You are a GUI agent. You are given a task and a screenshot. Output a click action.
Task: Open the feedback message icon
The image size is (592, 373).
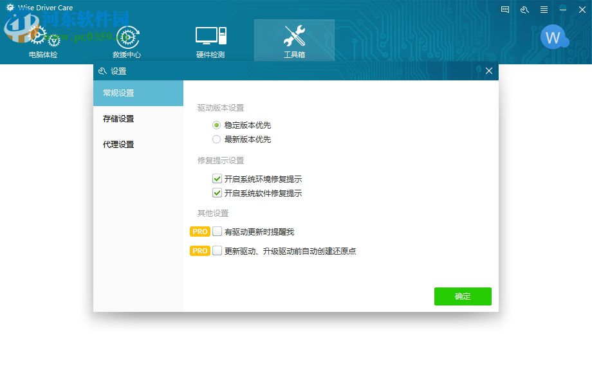(x=504, y=9)
